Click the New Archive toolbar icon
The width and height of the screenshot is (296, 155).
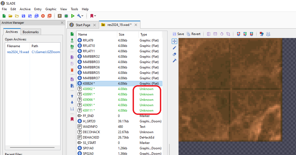point(4,16)
